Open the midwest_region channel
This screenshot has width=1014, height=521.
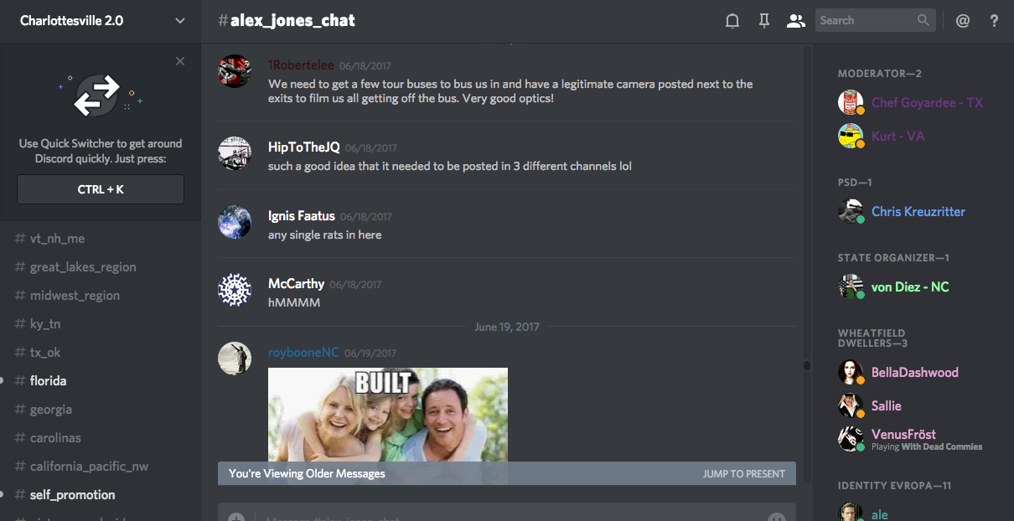pyautogui.click(x=75, y=296)
